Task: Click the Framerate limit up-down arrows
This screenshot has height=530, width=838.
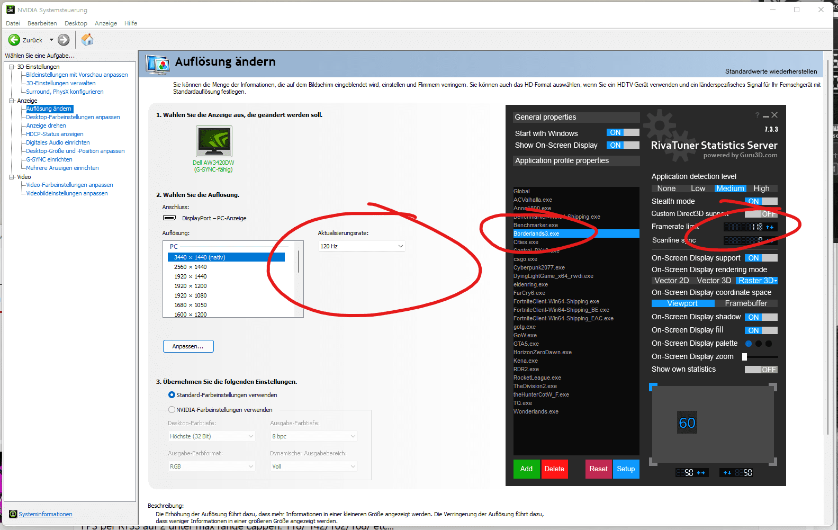Action: (x=770, y=227)
